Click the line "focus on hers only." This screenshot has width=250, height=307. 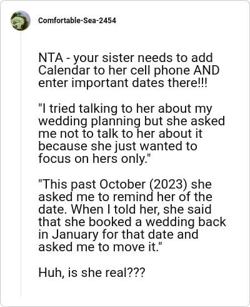click(x=94, y=159)
